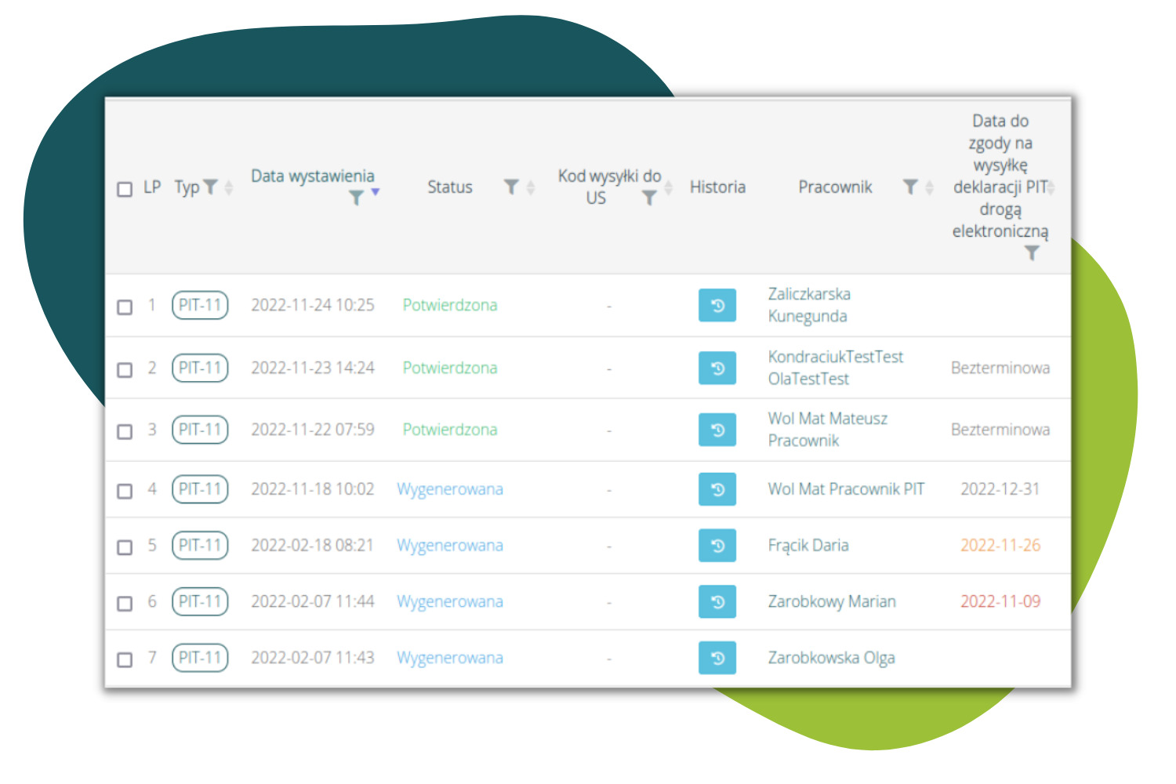Open history for Zaliczkarska Kunegunda
Screen dimensions: 1176x784
[717, 306]
